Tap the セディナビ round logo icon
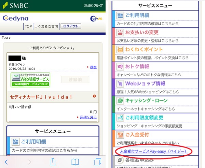Screen dimensions: 205x168 pos(96,18)
